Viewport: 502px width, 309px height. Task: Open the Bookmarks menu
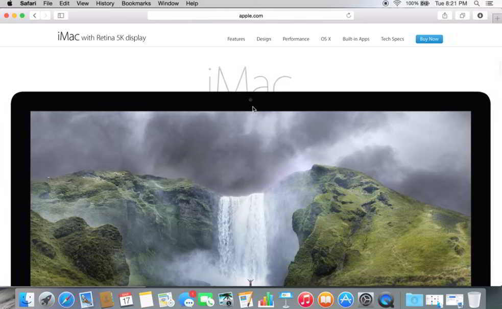pos(136,4)
